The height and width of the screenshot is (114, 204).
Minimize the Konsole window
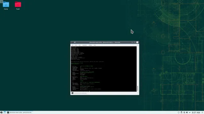click(x=132, y=42)
